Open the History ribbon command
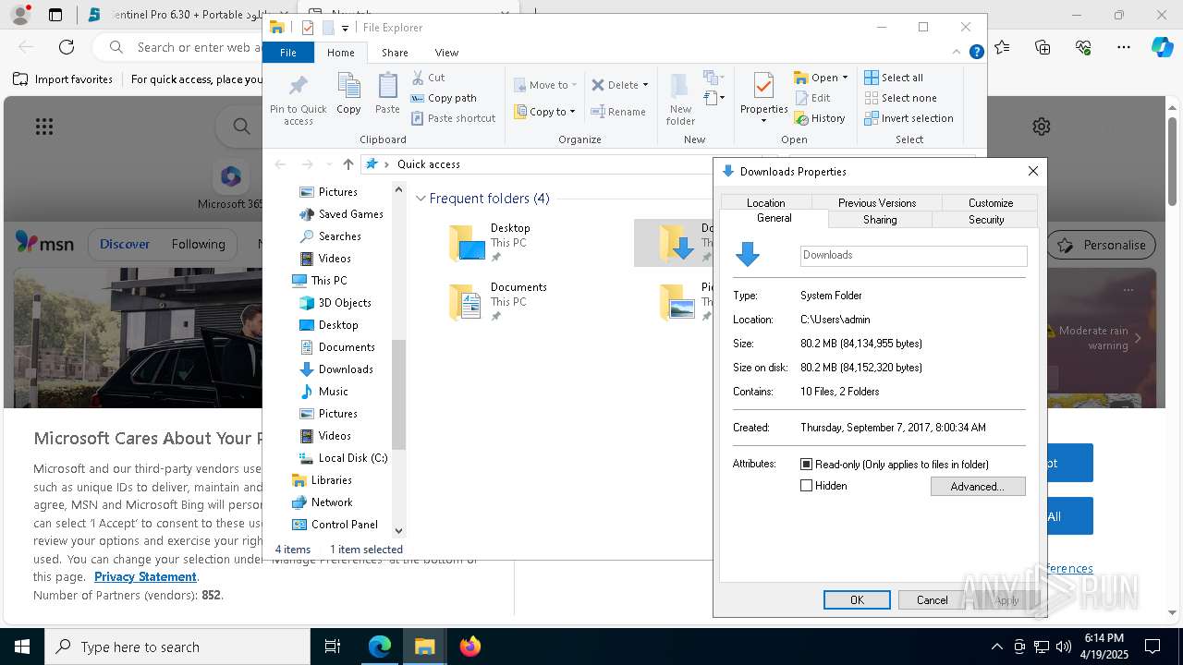 click(x=820, y=118)
